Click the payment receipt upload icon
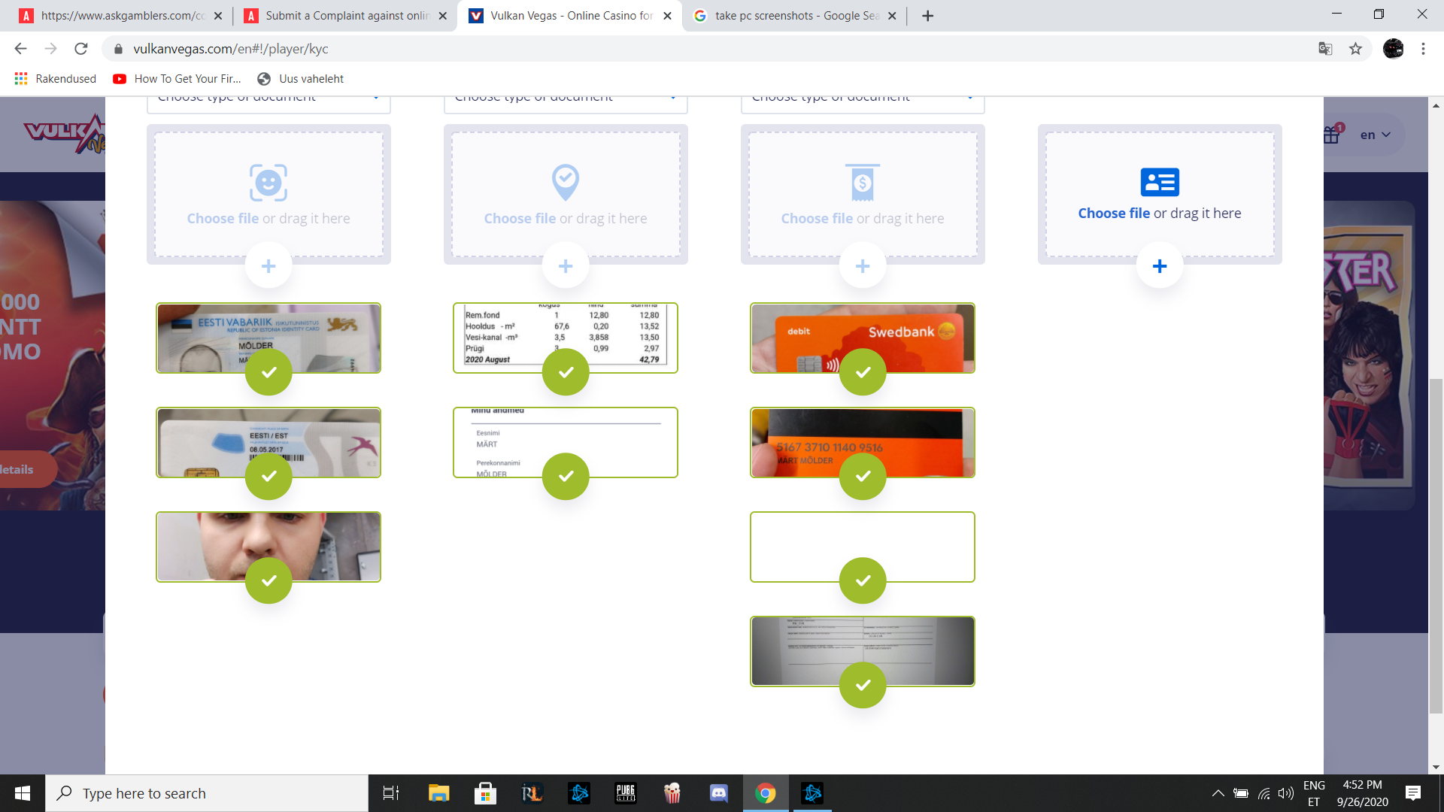The image size is (1444, 812). pyautogui.click(x=863, y=182)
